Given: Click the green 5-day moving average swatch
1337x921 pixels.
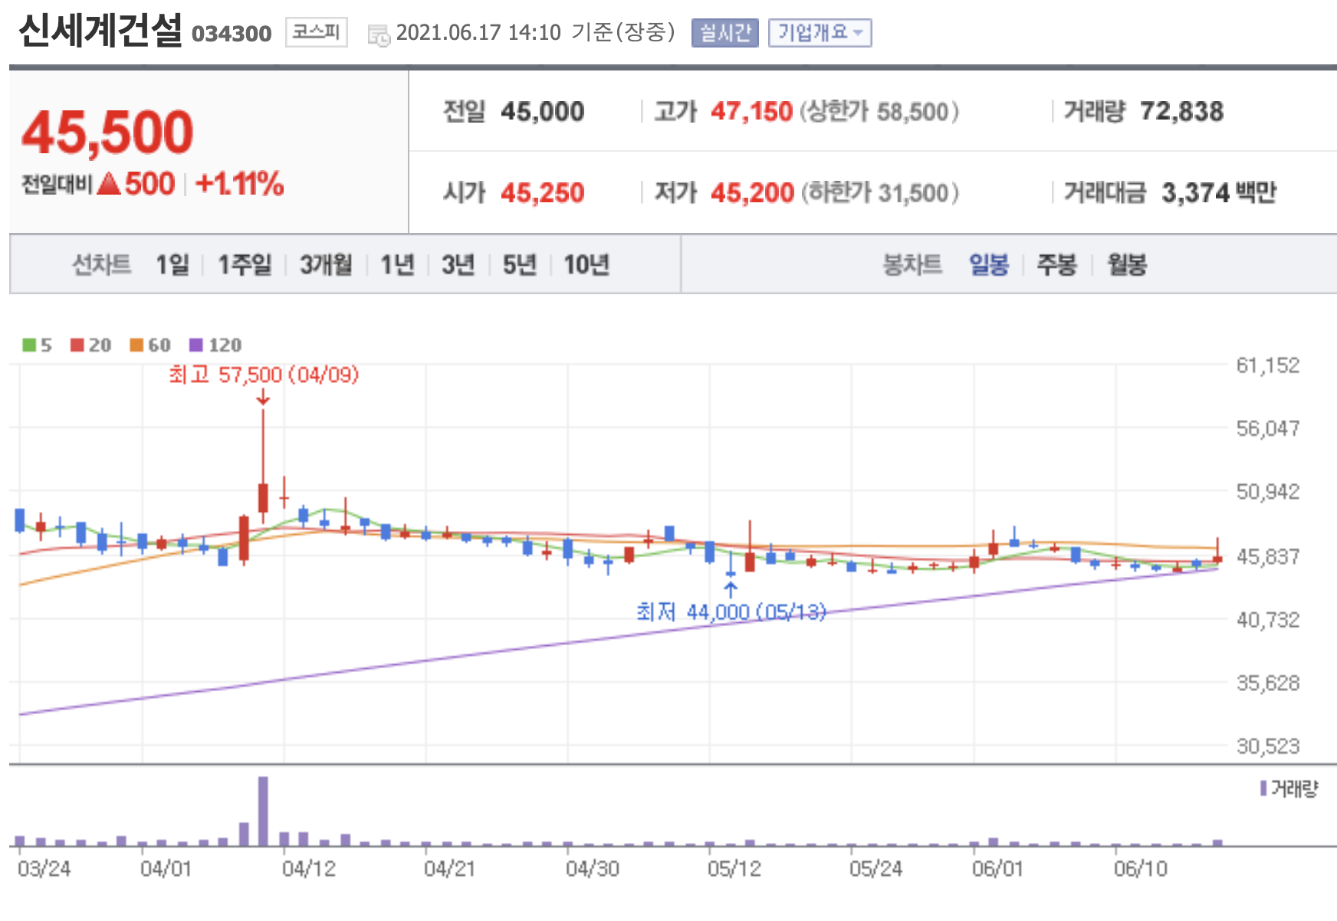Looking at the screenshot, I should 29,346.
